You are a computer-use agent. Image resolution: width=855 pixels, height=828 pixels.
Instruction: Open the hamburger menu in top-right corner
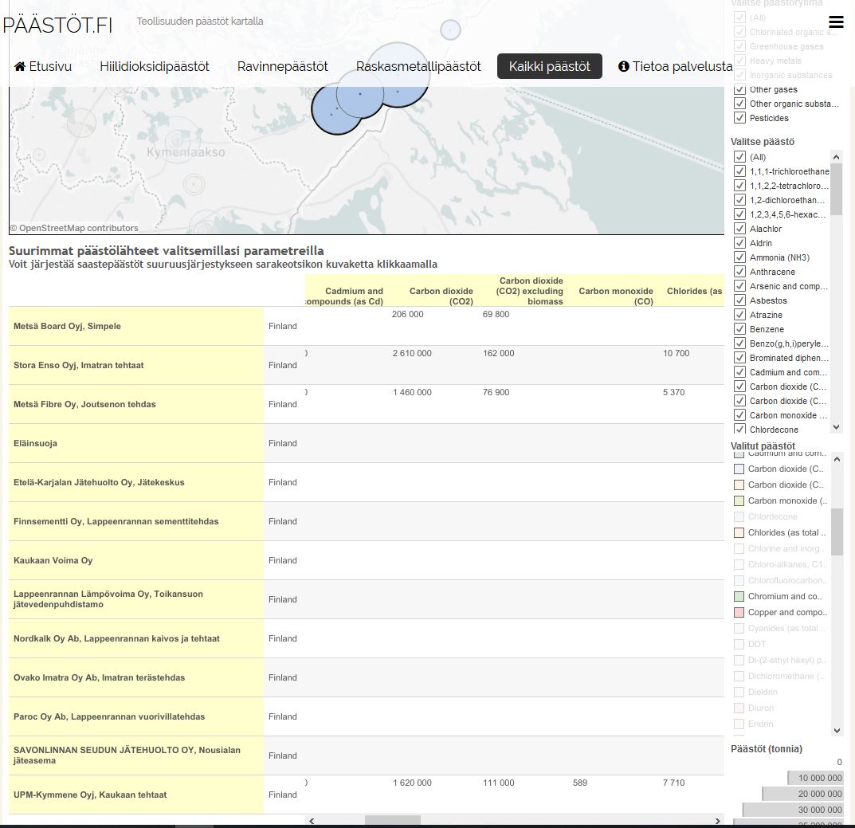(836, 22)
